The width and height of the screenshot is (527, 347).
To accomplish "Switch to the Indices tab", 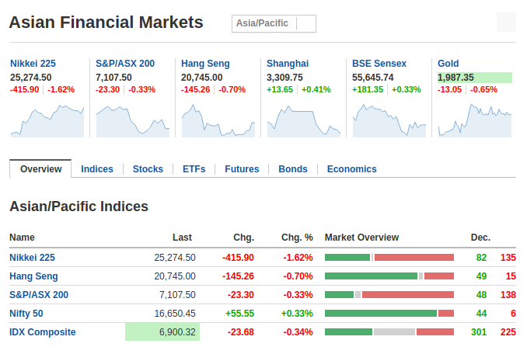I will 97,168.
